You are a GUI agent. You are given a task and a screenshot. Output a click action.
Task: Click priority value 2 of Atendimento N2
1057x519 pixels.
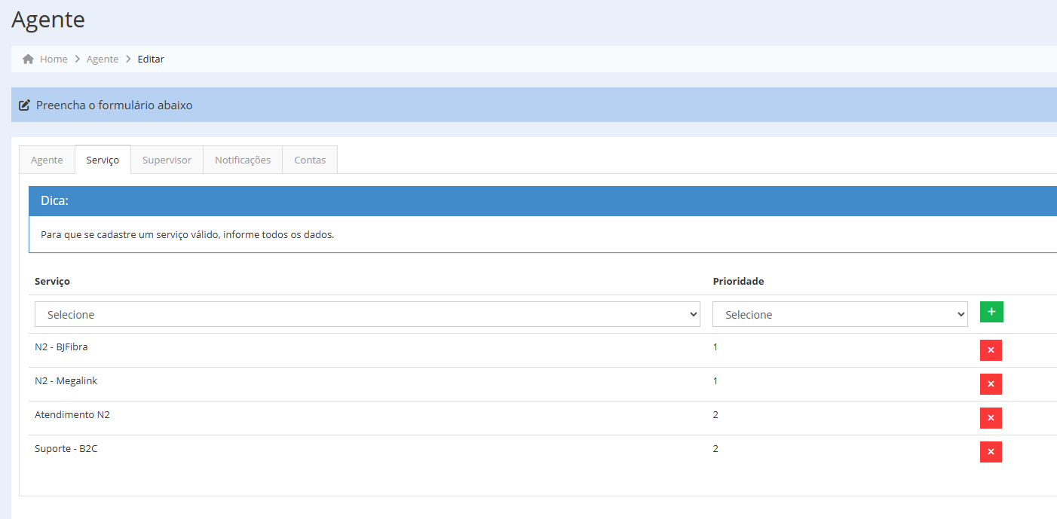click(x=715, y=415)
